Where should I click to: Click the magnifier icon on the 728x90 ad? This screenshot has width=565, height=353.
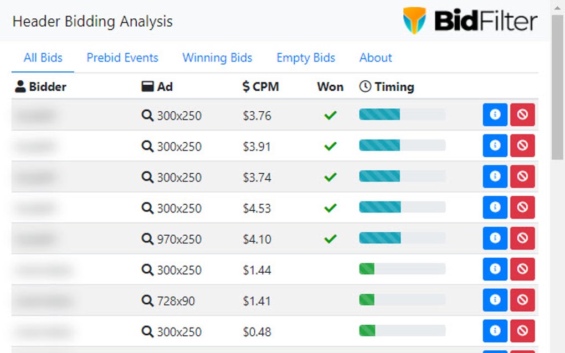coord(147,300)
